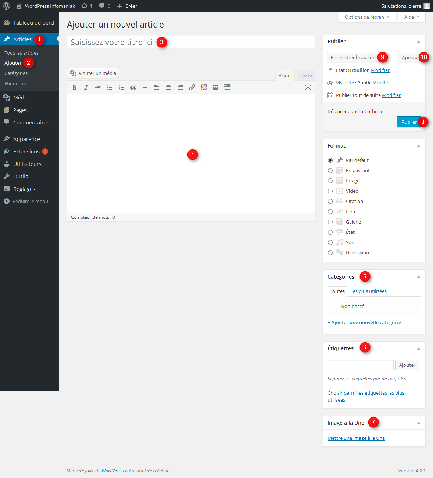Choose the Vidéo post format
Image resolution: width=433 pixels, height=478 pixels.
point(330,191)
